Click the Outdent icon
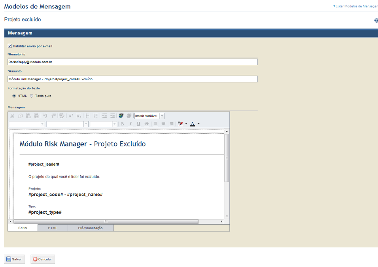378x267 pixels. tap(113, 116)
